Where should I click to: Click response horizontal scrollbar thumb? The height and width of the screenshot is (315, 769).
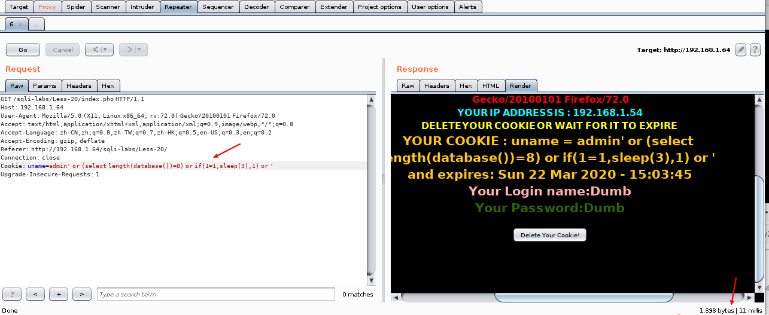(x=583, y=297)
